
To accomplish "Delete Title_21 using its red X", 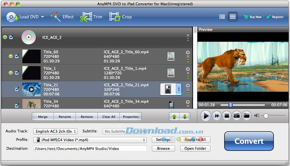I will (188, 89).
